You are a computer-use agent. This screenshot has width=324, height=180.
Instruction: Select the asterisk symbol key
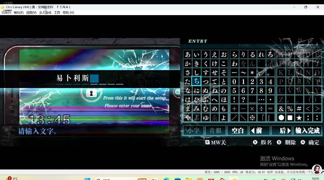pos(252,72)
